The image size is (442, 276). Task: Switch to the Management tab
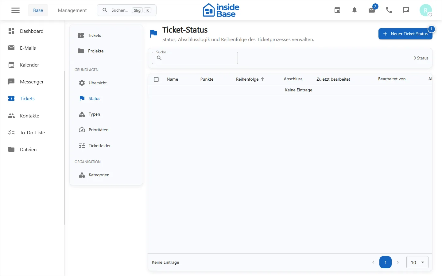point(72,10)
